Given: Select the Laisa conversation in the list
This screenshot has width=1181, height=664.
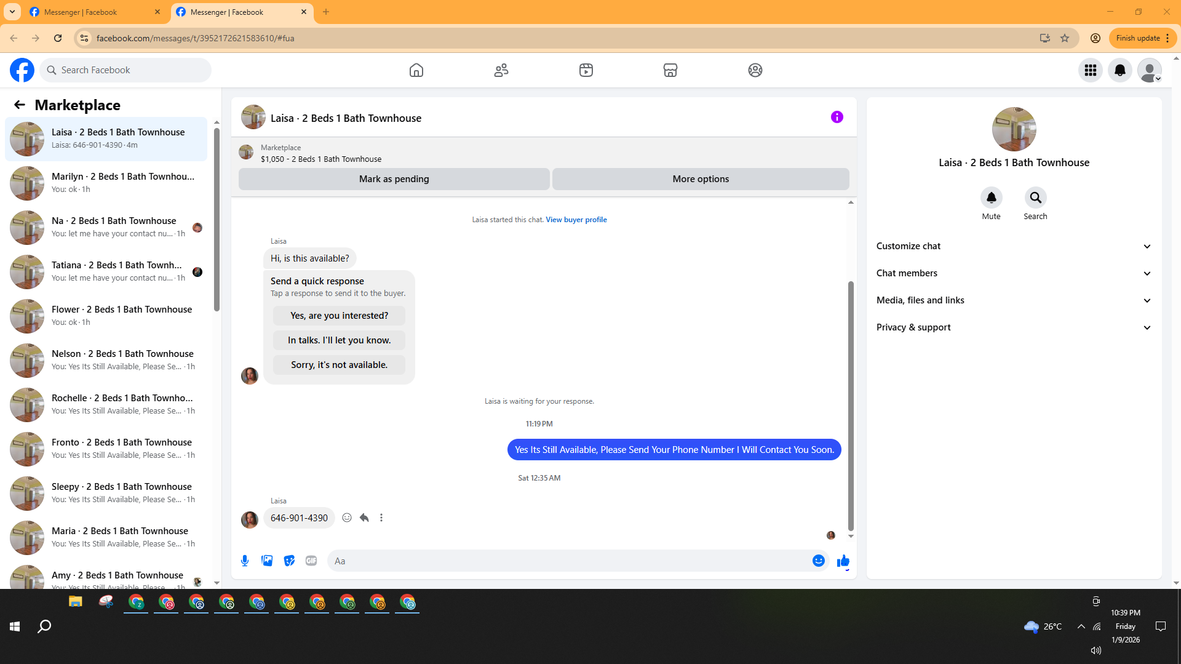Looking at the screenshot, I should pyautogui.click(x=106, y=138).
